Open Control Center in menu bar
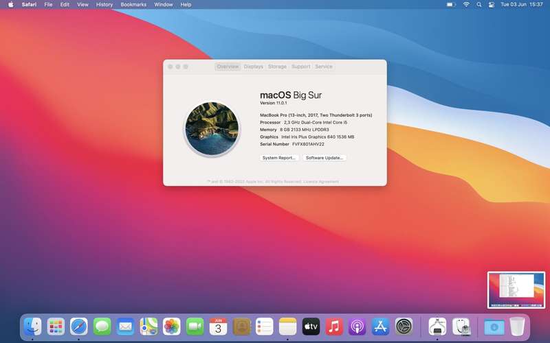This screenshot has height=343, width=550. [492, 5]
